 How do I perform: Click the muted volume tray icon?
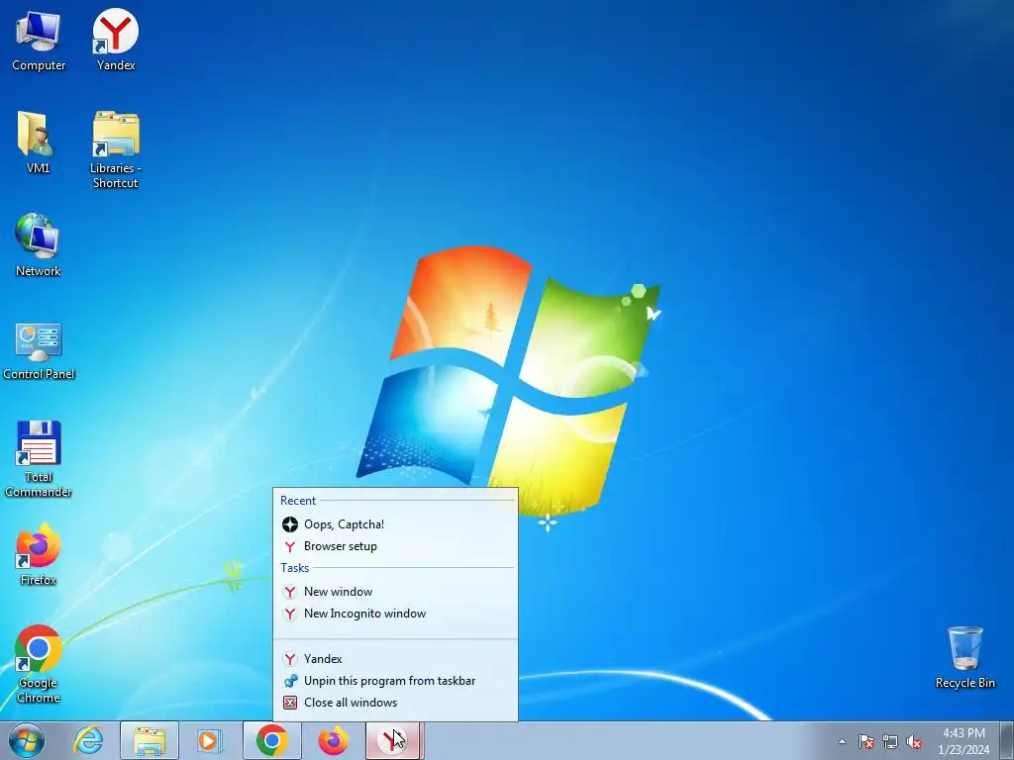pos(914,741)
